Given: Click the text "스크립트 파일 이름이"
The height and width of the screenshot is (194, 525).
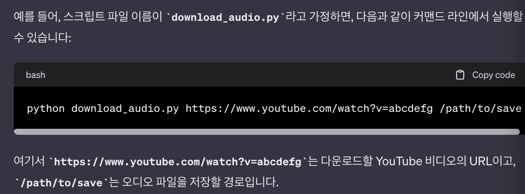Looking at the screenshot, I should coord(113,16).
